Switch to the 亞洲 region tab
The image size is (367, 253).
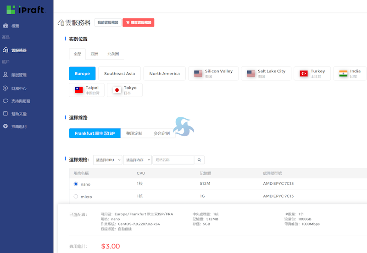click(x=94, y=54)
